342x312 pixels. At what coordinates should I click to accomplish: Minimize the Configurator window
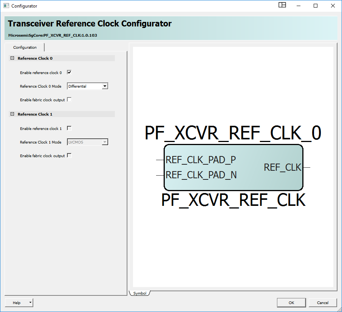pyautogui.click(x=298, y=6)
